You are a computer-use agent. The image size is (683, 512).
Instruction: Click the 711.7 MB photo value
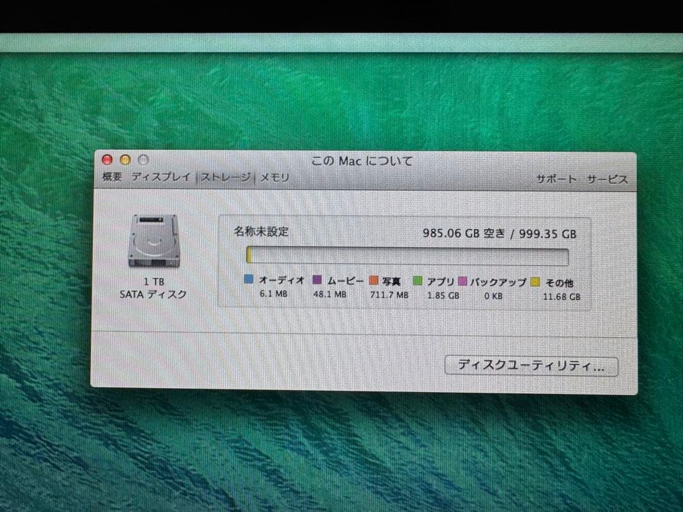[x=390, y=295]
